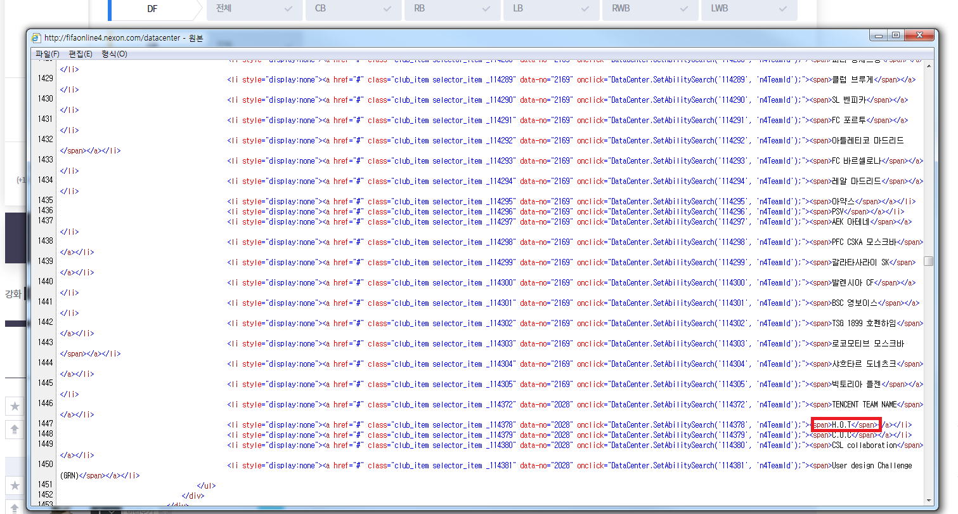The image size is (958, 514).
Task: Click line number 1447
Action: (x=45, y=424)
